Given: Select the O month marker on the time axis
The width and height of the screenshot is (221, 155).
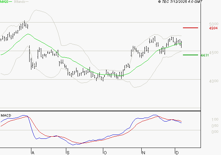Looking at the screenshot, I should coord(105,153).
